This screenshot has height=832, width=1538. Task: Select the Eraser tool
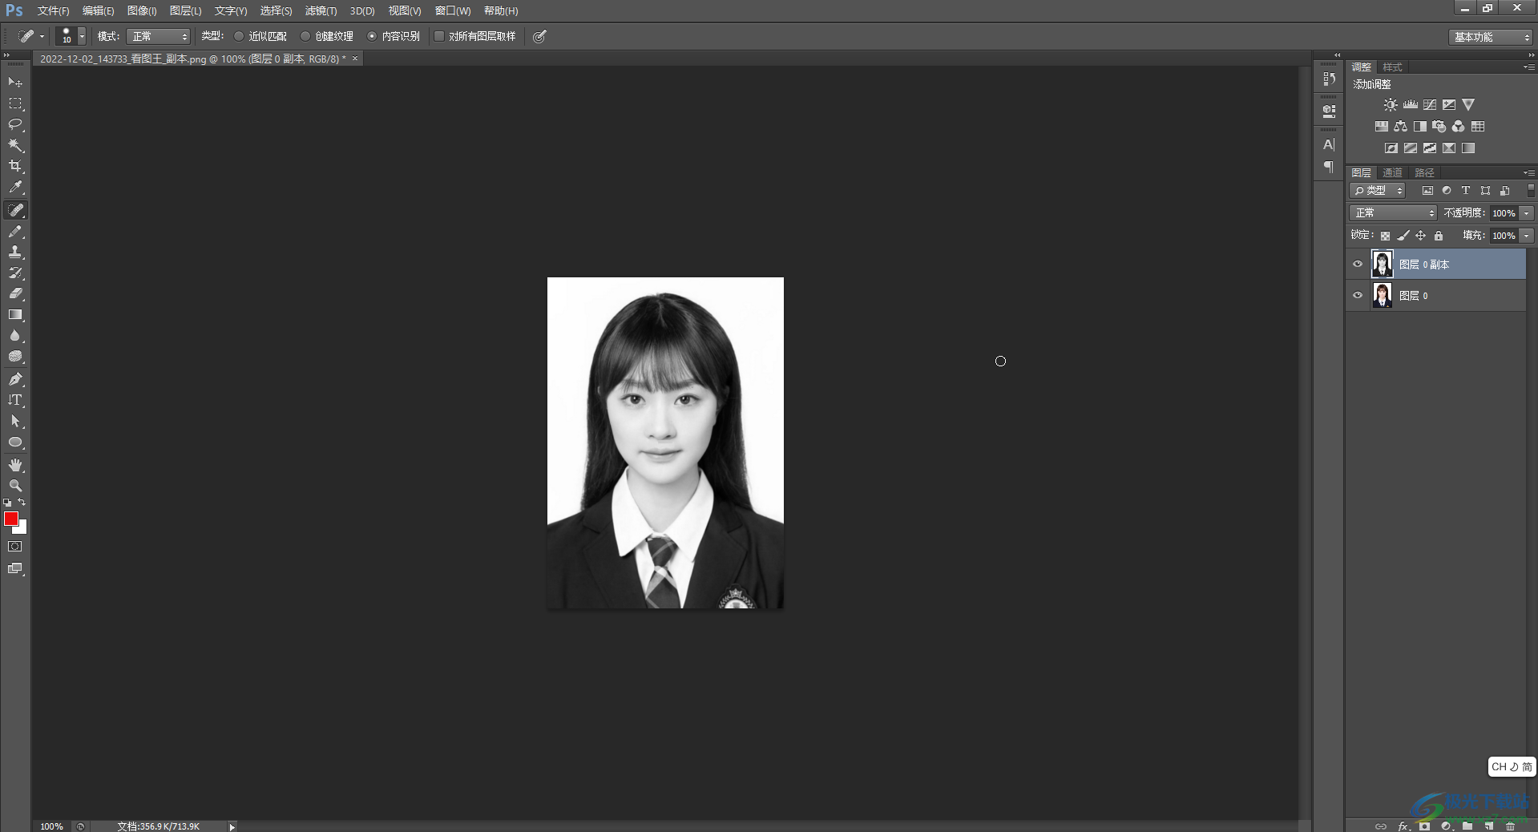(15, 293)
